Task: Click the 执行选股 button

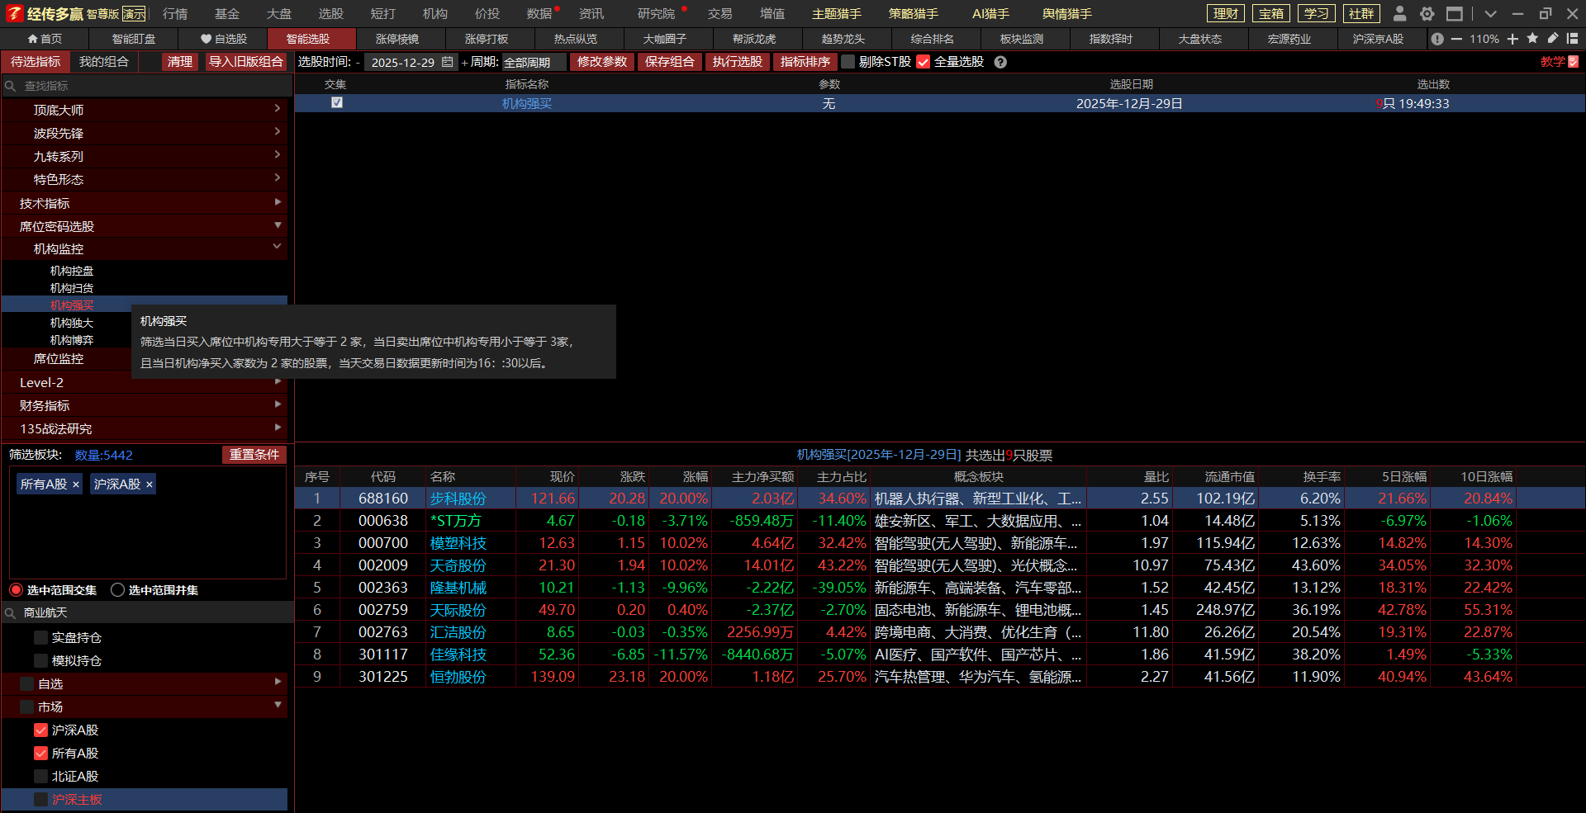Action: pyautogui.click(x=737, y=62)
